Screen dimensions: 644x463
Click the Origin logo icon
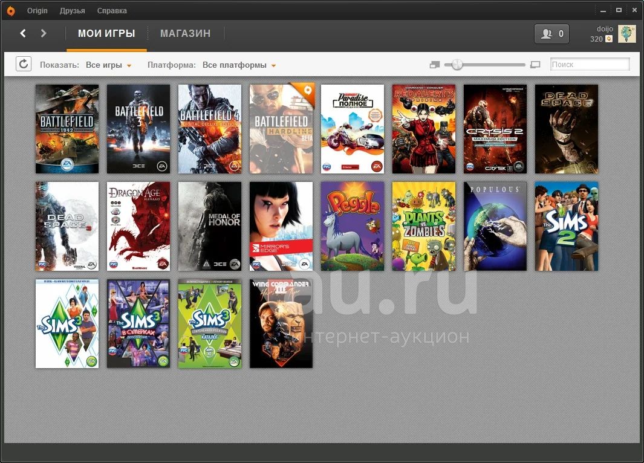coord(11,11)
